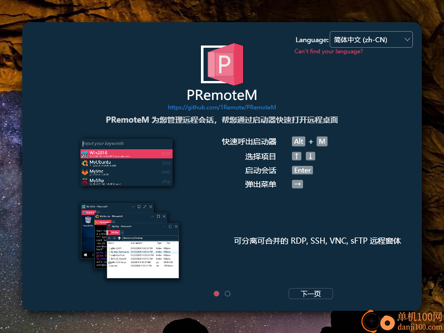Click the "Language:" label
This screenshot has width=444, height=333.
[x=312, y=40]
